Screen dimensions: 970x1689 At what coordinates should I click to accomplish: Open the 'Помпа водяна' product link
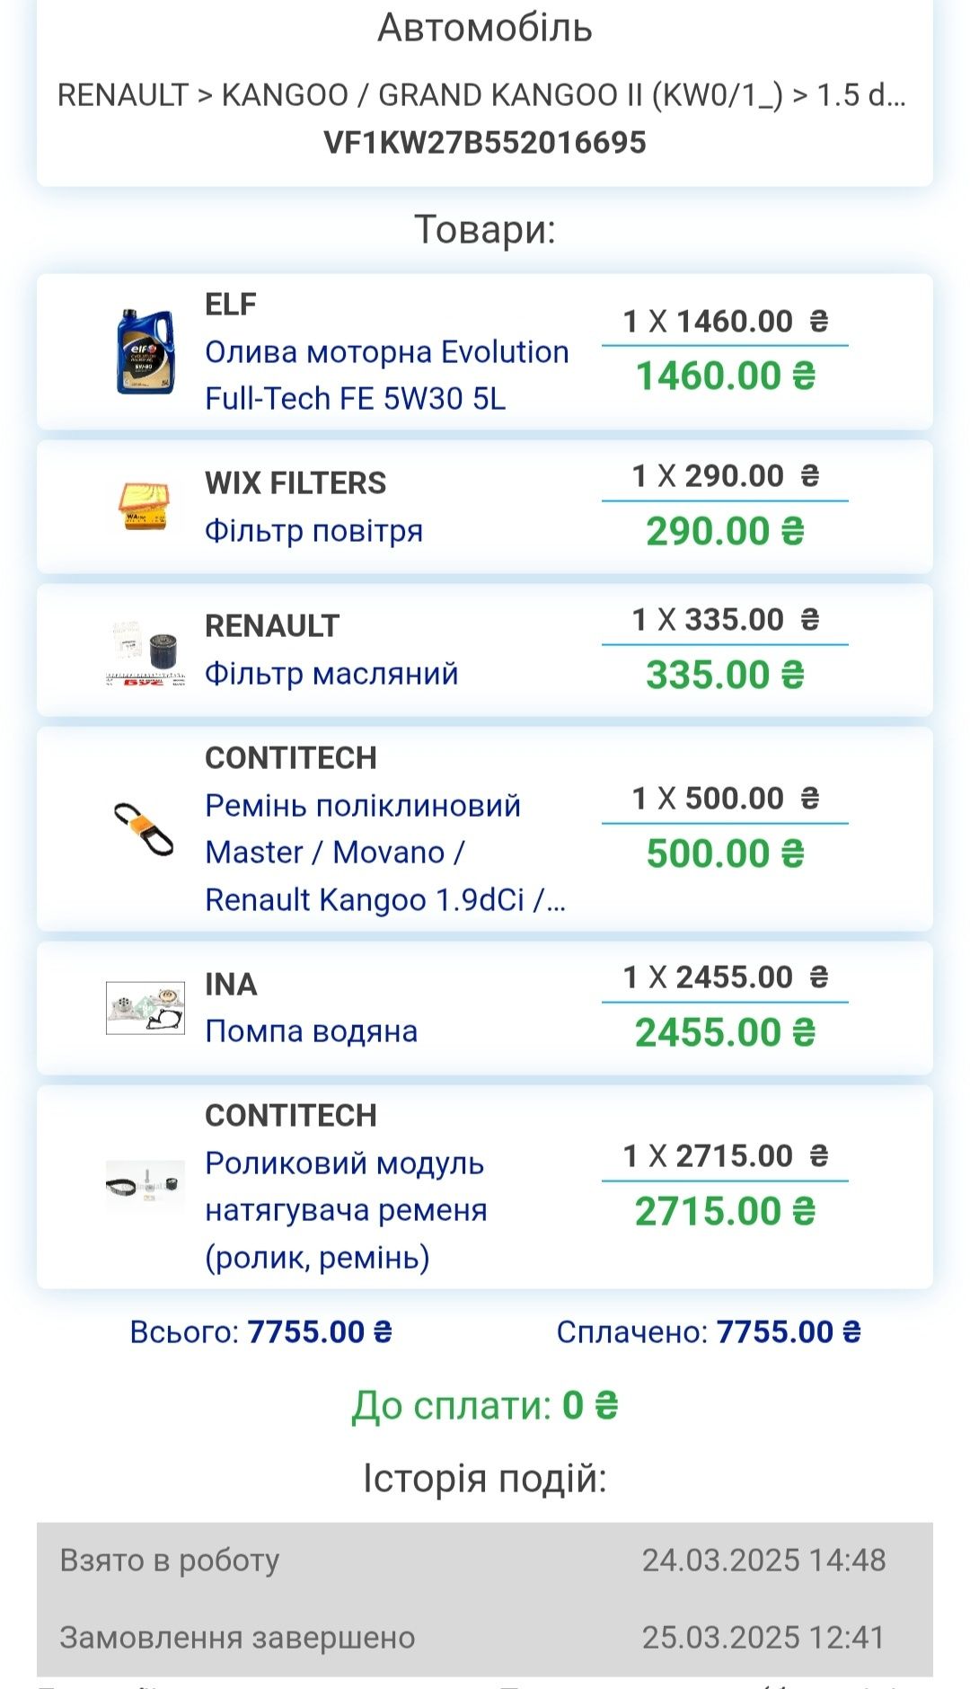311,1030
